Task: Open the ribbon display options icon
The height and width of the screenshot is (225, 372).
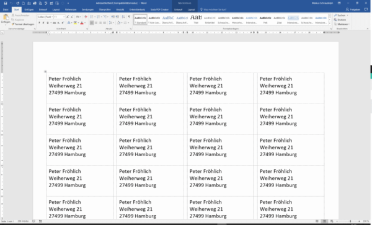Action: [x=339, y=3]
